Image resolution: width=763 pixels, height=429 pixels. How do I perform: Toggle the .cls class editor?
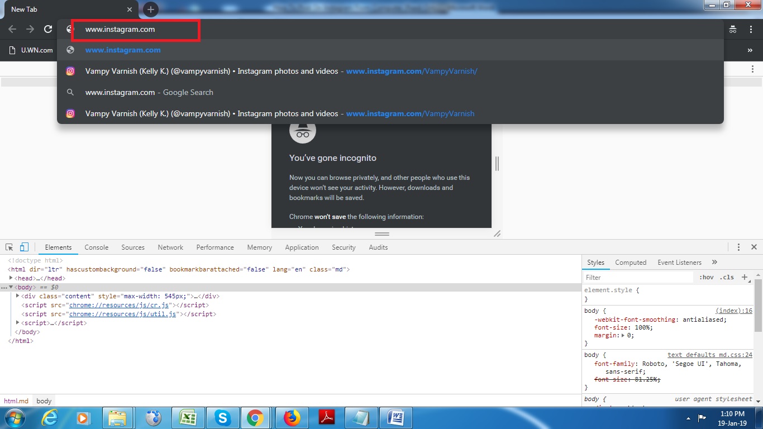pyautogui.click(x=727, y=278)
